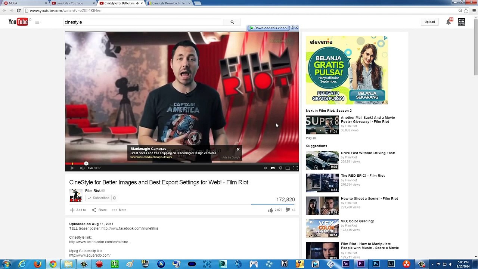Toggle the Subscribed button
478x269 pixels.
coord(99,198)
